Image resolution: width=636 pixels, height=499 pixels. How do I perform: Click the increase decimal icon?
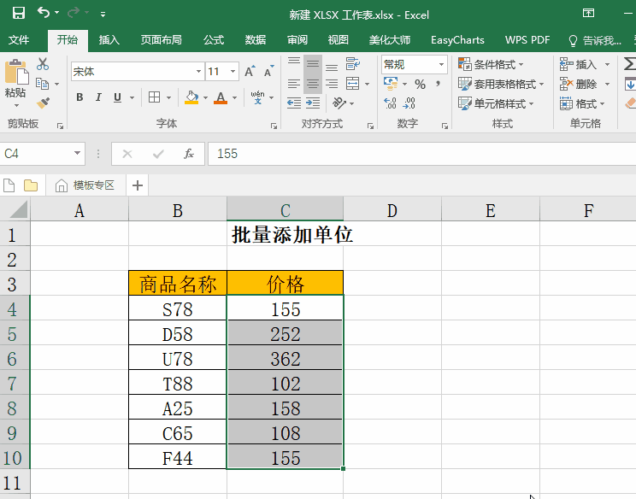(x=391, y=103)
